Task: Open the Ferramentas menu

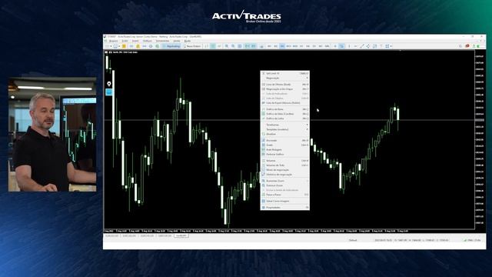Action: coord(162,41)
